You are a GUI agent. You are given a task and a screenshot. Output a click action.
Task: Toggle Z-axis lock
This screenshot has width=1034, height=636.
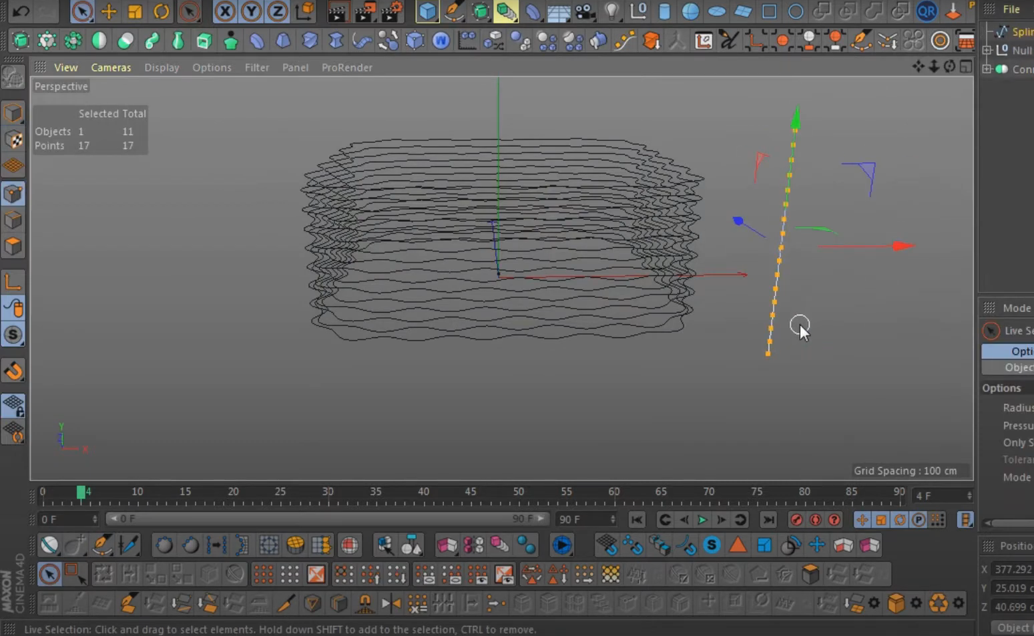tap(277, 11)
